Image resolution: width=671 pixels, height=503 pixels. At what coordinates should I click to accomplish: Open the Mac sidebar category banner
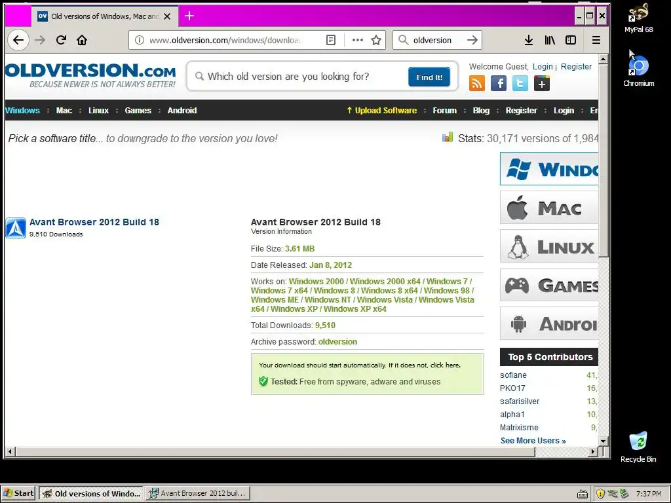549,208
